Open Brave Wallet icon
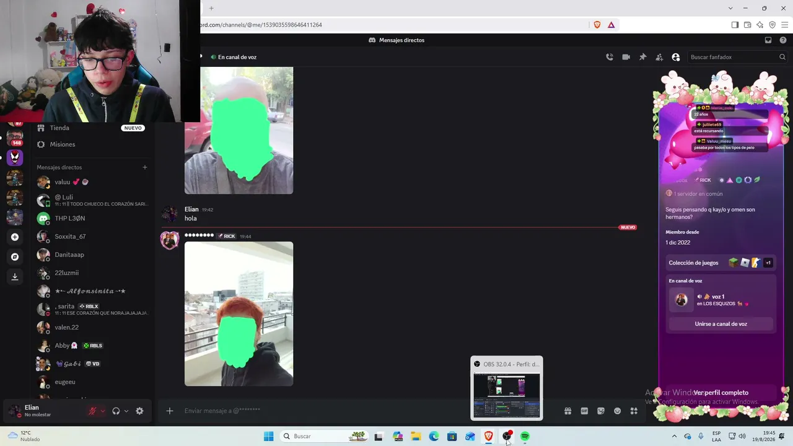 [748, 25]
